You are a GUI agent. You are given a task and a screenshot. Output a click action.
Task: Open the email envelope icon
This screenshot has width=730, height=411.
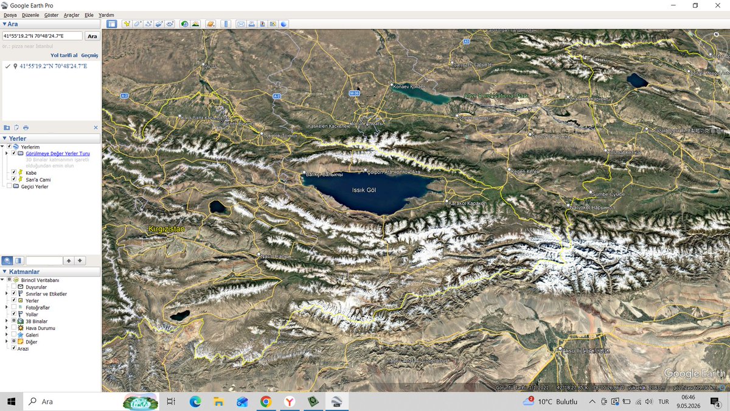241,24
